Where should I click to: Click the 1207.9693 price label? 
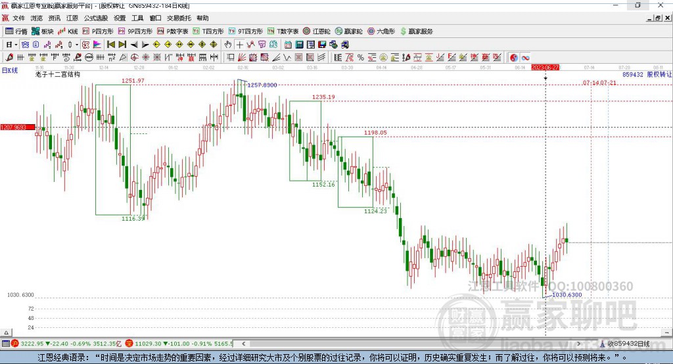pos(18,127)
